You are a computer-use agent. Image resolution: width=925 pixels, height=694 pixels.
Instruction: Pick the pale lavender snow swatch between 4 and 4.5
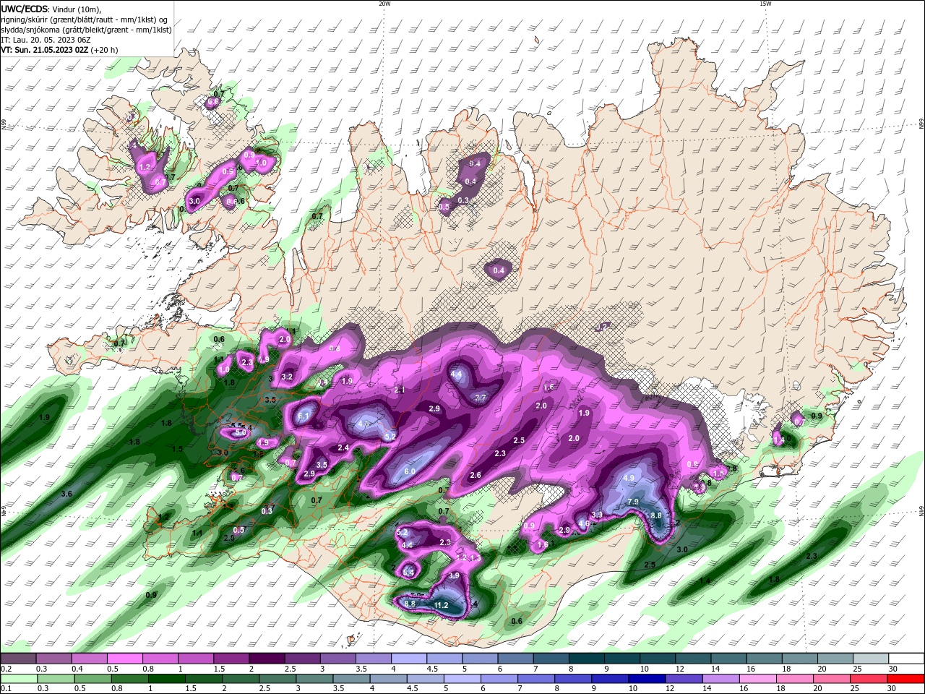[x=408, y=659]
